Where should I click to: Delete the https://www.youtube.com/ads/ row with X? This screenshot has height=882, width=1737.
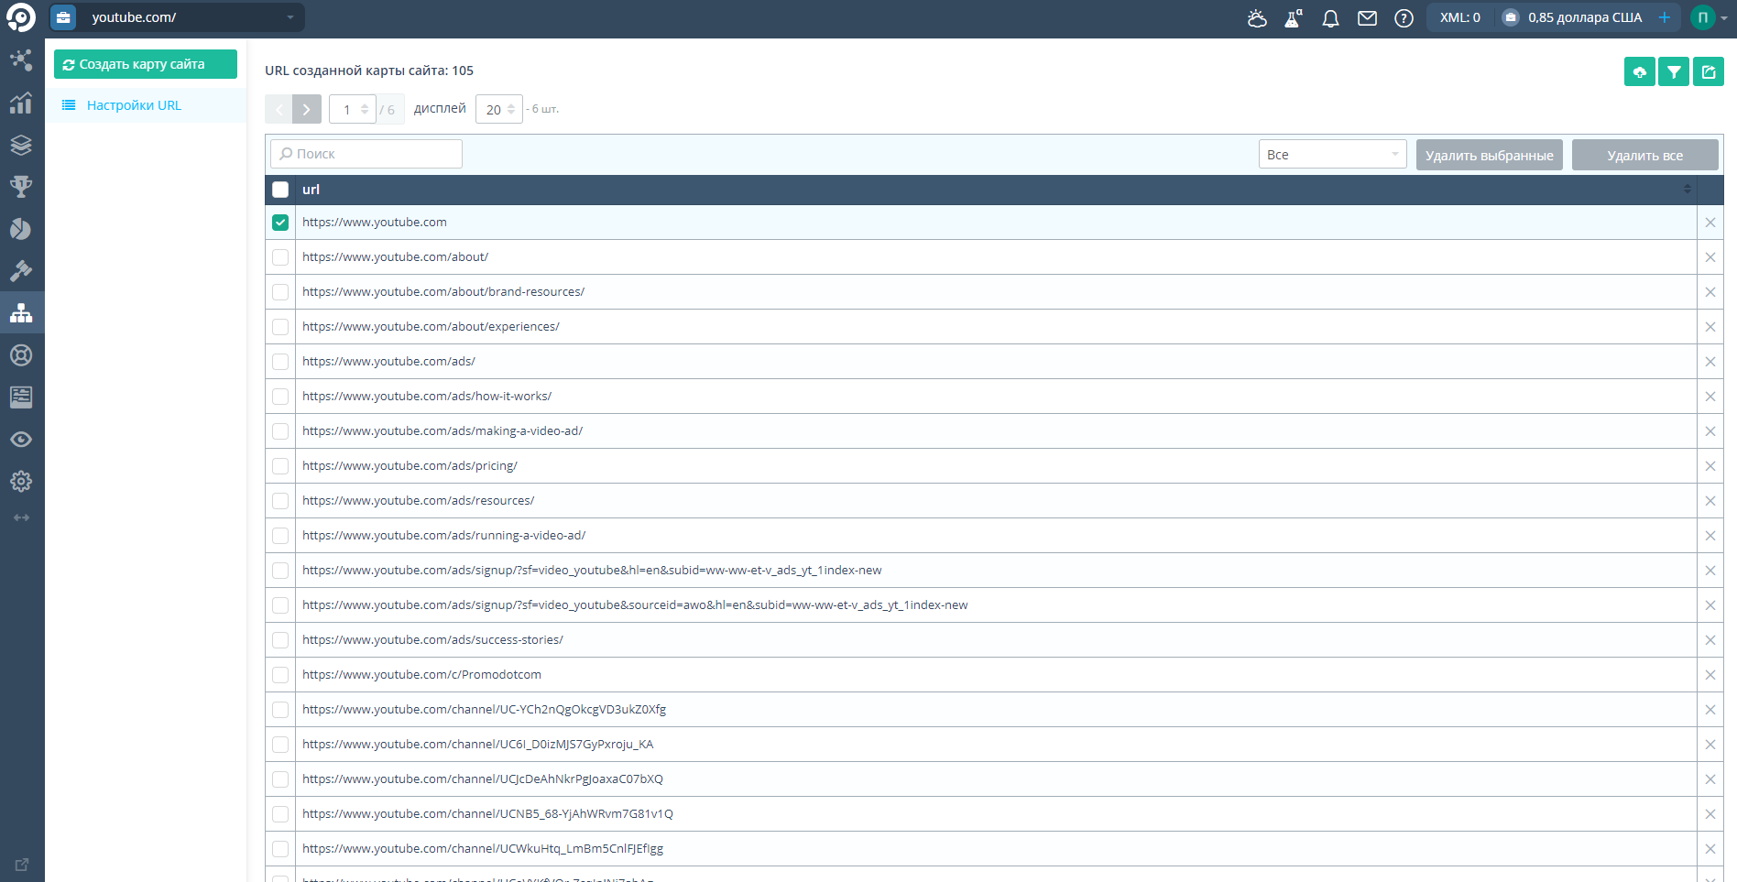[1710, 362]
